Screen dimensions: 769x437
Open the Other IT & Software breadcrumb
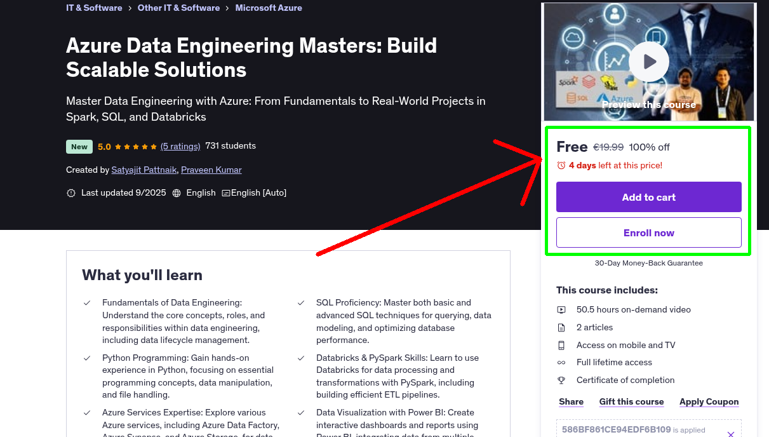click(178, 8)
